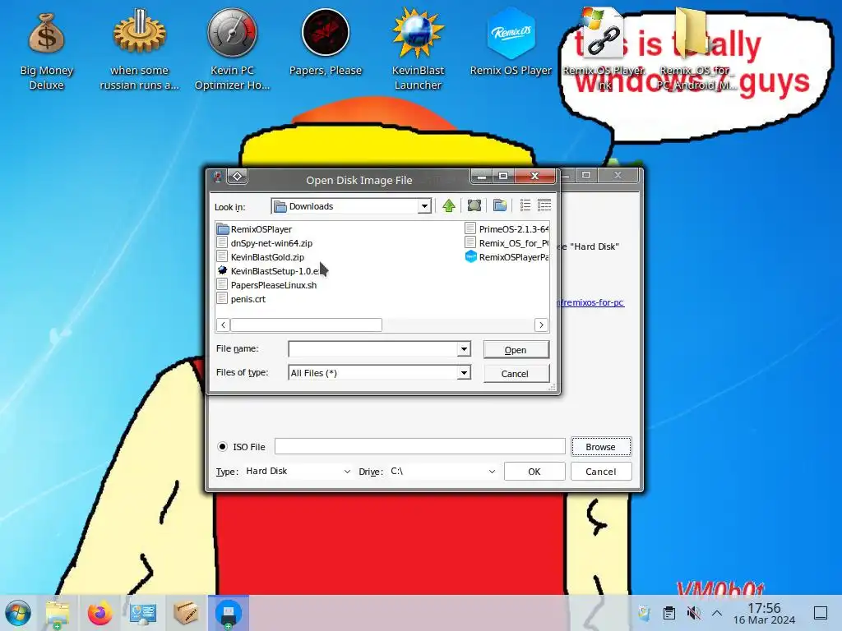Create a new folder in file dialog
This screenshot has width=842, height=631.
pyautogui.click(x=499, y=205)
